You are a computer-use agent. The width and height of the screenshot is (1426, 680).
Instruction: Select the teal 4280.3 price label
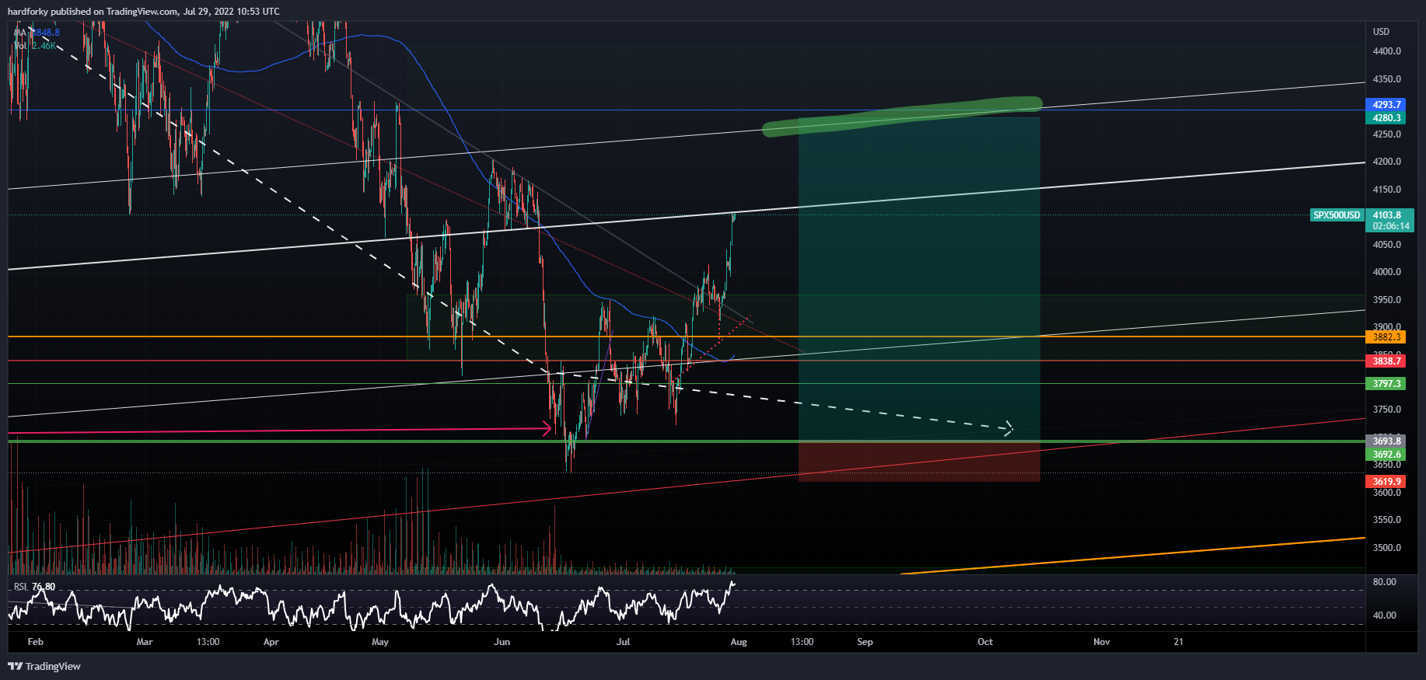pos(1386,118)
